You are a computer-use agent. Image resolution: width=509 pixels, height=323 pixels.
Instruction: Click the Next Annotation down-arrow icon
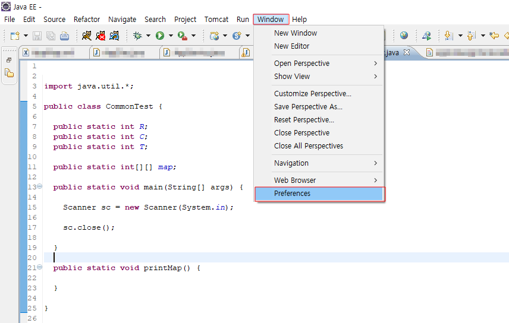(x=448, y=36)
